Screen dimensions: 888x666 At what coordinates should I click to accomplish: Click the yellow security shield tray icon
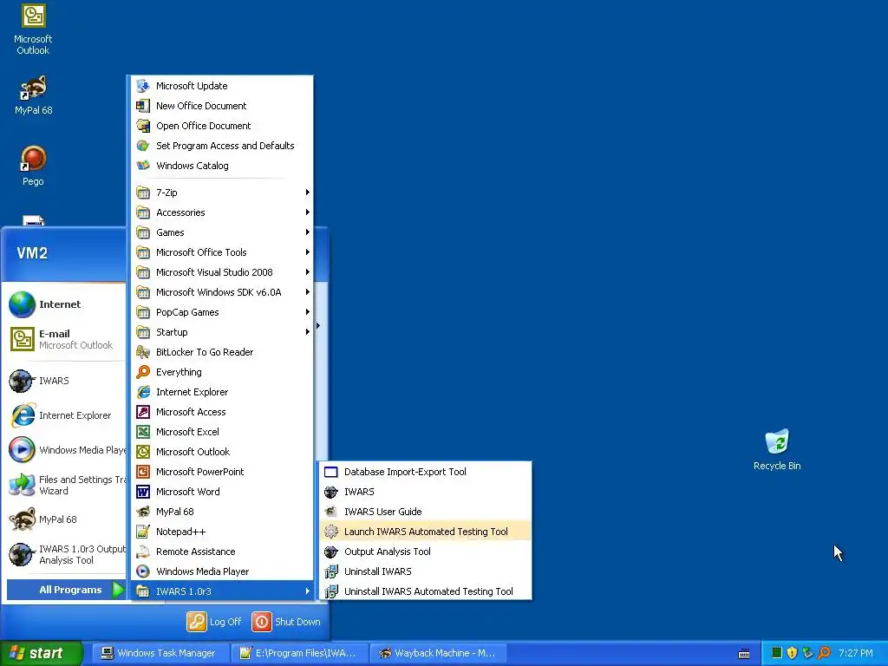792,653
